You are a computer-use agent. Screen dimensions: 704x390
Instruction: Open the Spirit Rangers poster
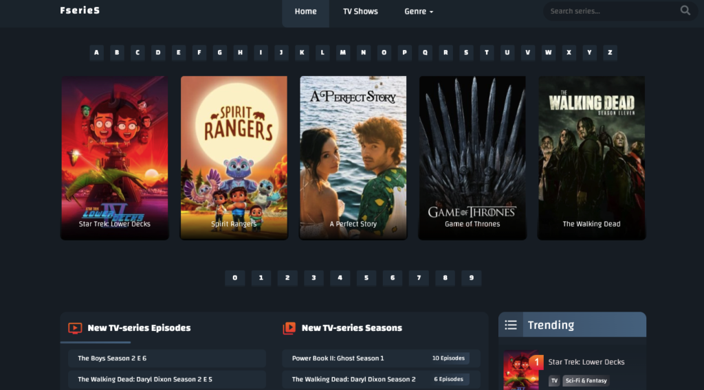click(234, 157)
